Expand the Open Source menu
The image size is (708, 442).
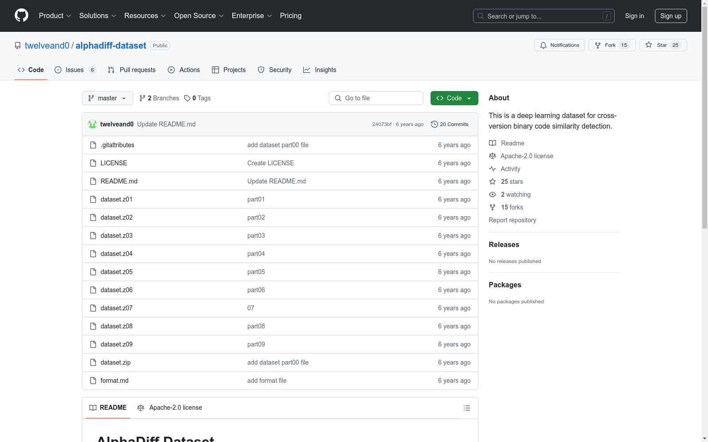coord(199,15)
